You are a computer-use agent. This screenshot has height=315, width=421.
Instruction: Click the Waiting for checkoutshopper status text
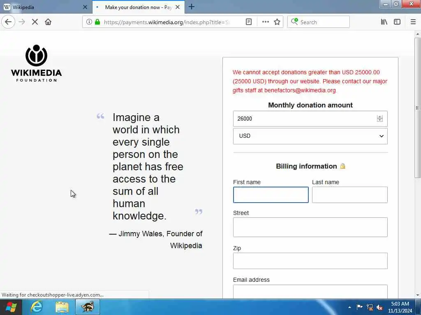[x=53, y=294]
